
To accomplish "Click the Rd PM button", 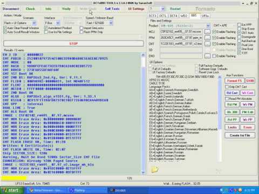I will click(232, 105).
